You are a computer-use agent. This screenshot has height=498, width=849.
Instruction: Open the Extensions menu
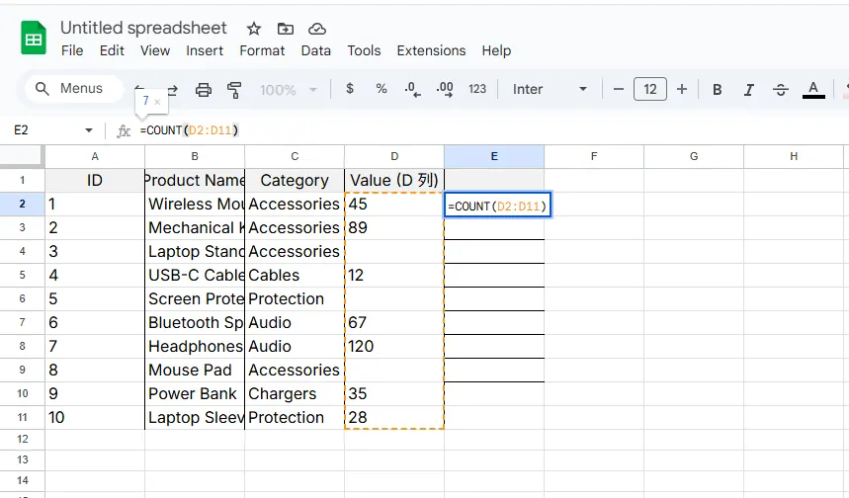431,50
